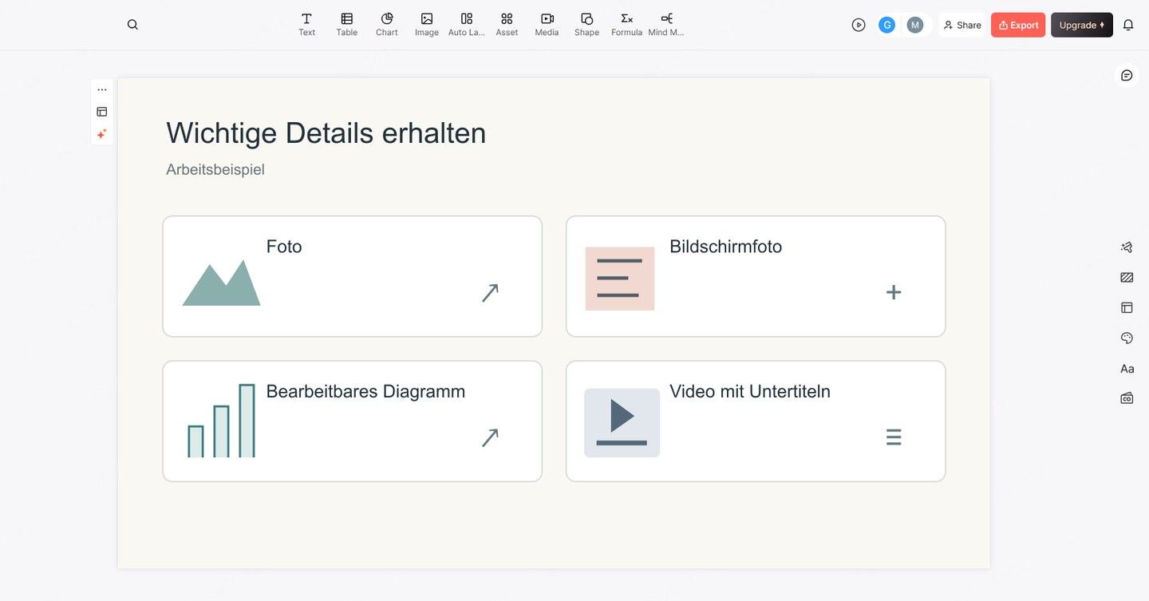Open the animation icon in right sidebar
The width and height of the screenshot is (1149, 601).
[x=1127, y=247]
